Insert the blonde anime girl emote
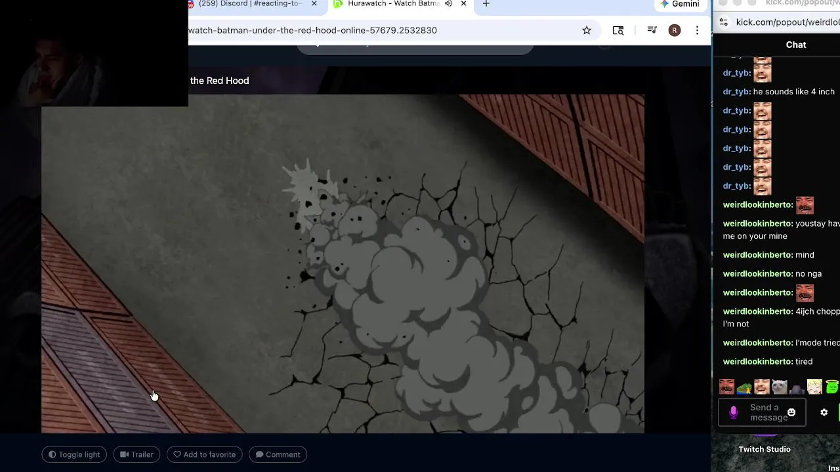The image size is (840, 472). (x=814, y=387)
